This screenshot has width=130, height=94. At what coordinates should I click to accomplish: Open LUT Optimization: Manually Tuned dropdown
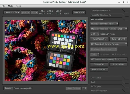[x=109, y=59]
